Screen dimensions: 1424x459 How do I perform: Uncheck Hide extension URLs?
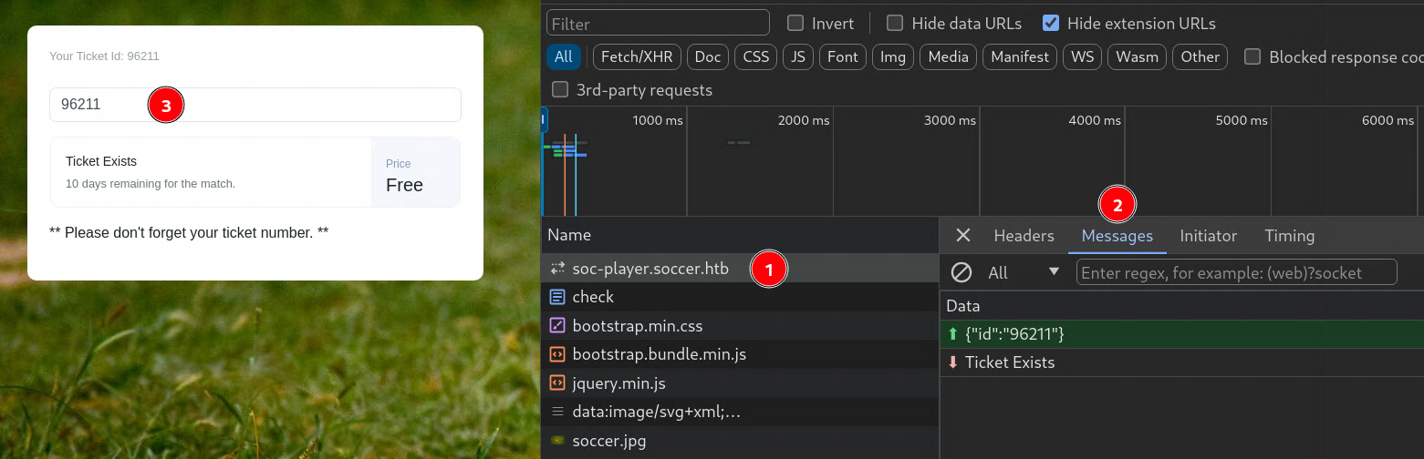[x=1051, y=24]
